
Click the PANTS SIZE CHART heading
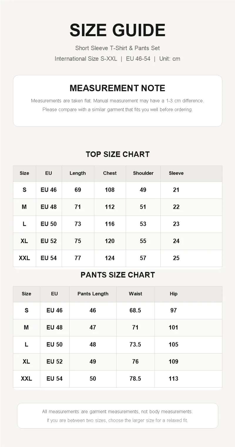click(117, 275)
